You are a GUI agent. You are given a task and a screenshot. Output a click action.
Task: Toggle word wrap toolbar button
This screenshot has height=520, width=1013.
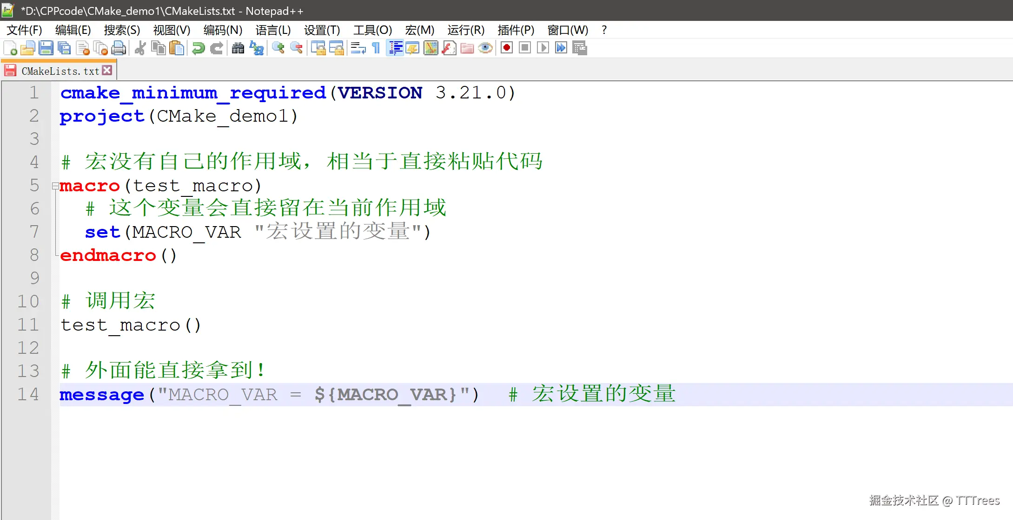click(358, 48)
